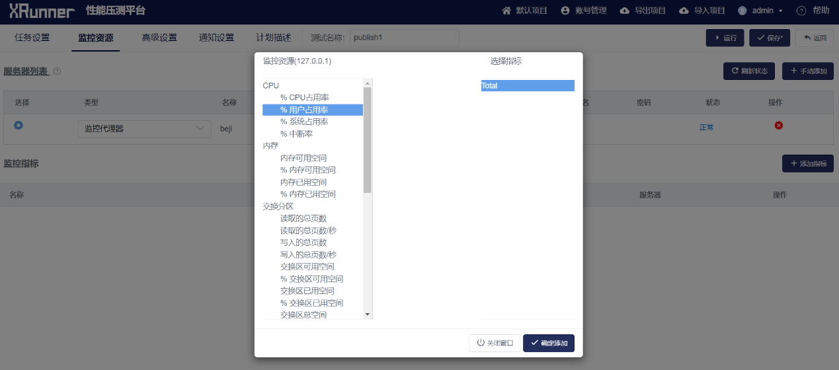This screenshot has height=370, width=839.
Task: Click the 关闭窗口 button
Action: point(494,344)
